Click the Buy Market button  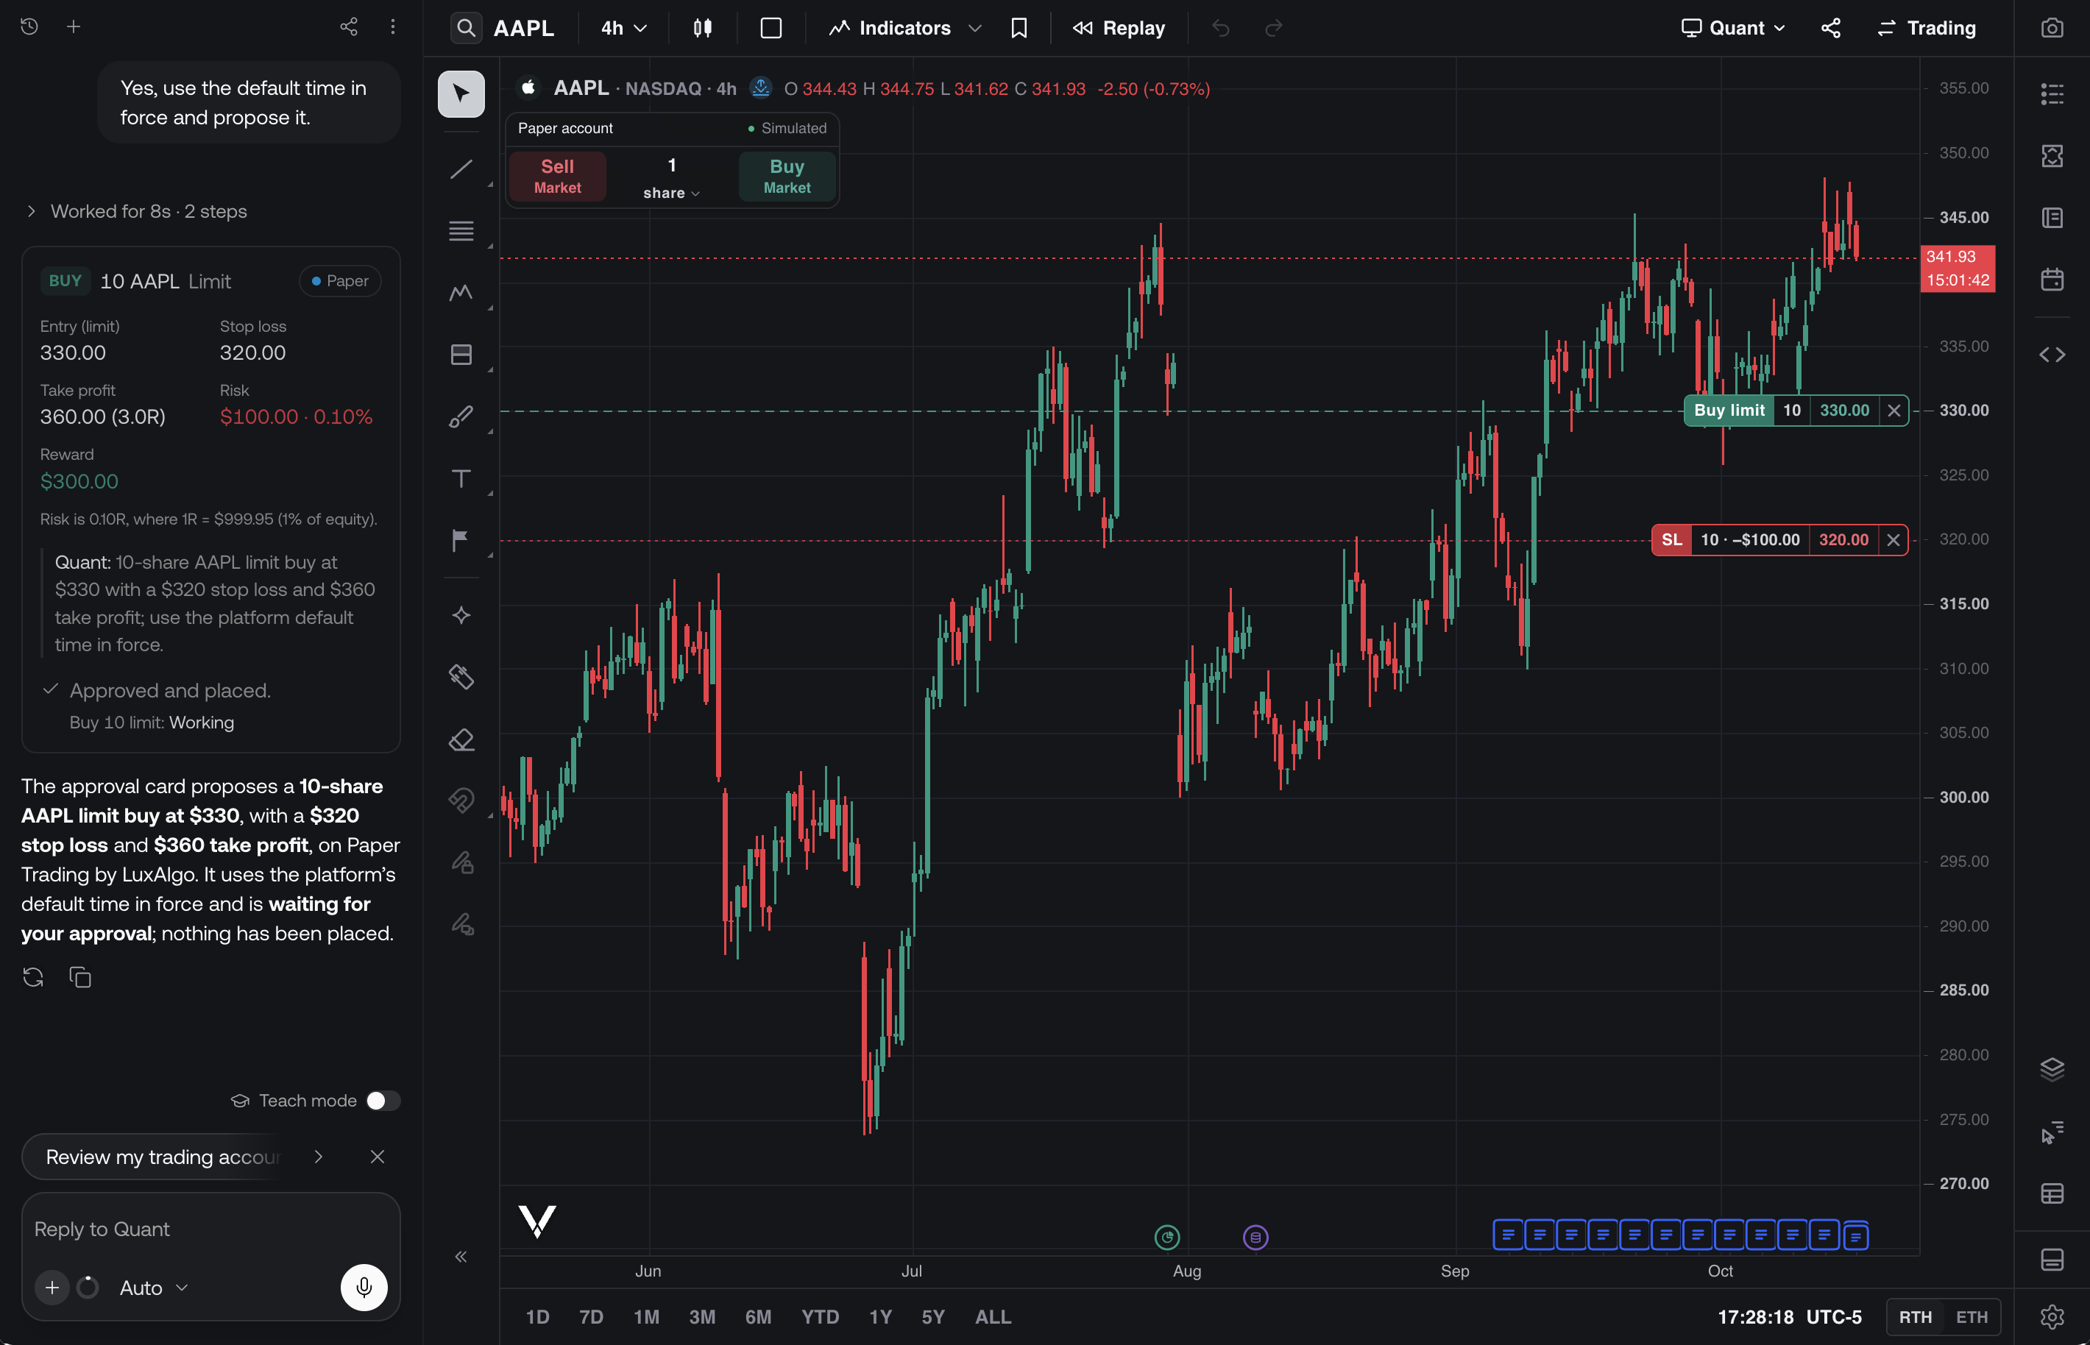click(787, 177)
